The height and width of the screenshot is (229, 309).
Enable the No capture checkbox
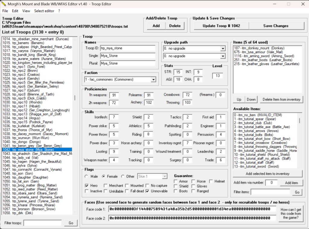(147, 186)
